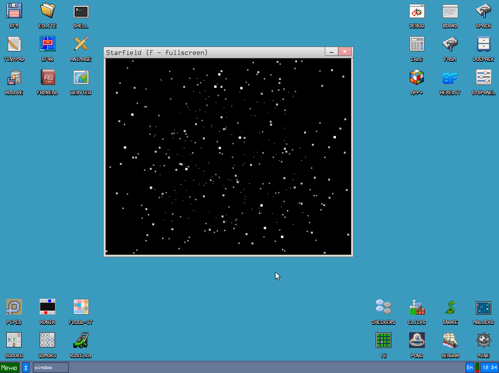Viewport: 499px width, 373px height.
Task: Open the Меню start menu
Action: click(x=10, y=367)
